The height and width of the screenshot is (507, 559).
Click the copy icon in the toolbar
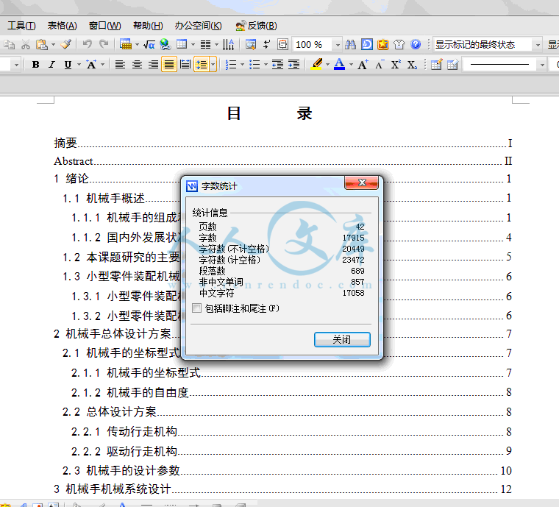coord(10,45)
